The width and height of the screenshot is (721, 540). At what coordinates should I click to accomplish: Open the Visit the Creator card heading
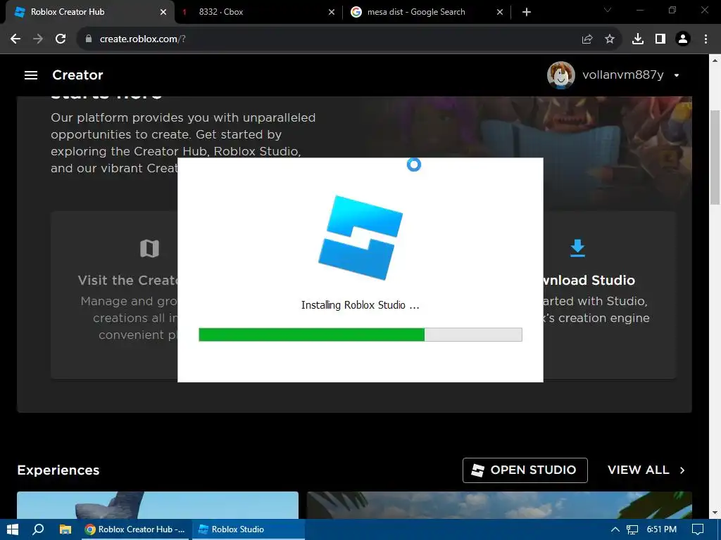pyautogui.click(x=128, y=280)
